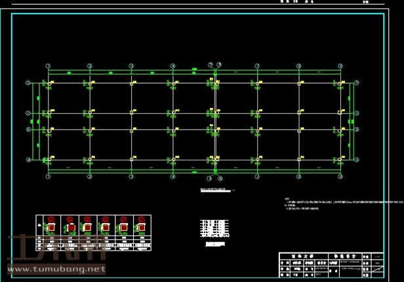Click the top-right grid axis bubble above the plan
Viewport: 404px width, 282px height.
(x=340, y=65)
